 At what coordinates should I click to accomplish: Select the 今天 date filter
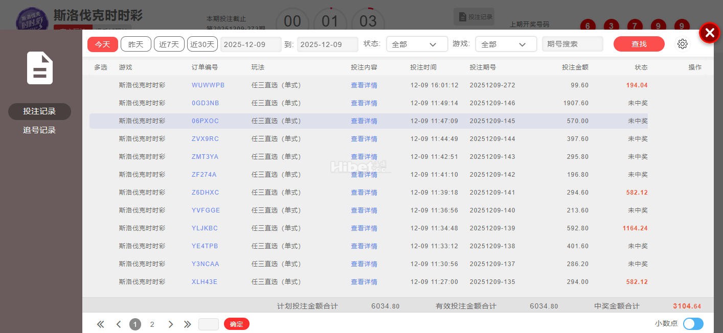(x=103, y=44)
